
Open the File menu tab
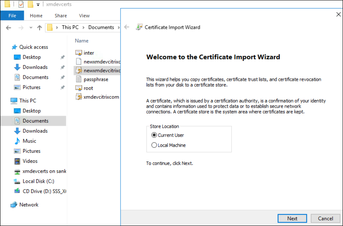(12, 16)
